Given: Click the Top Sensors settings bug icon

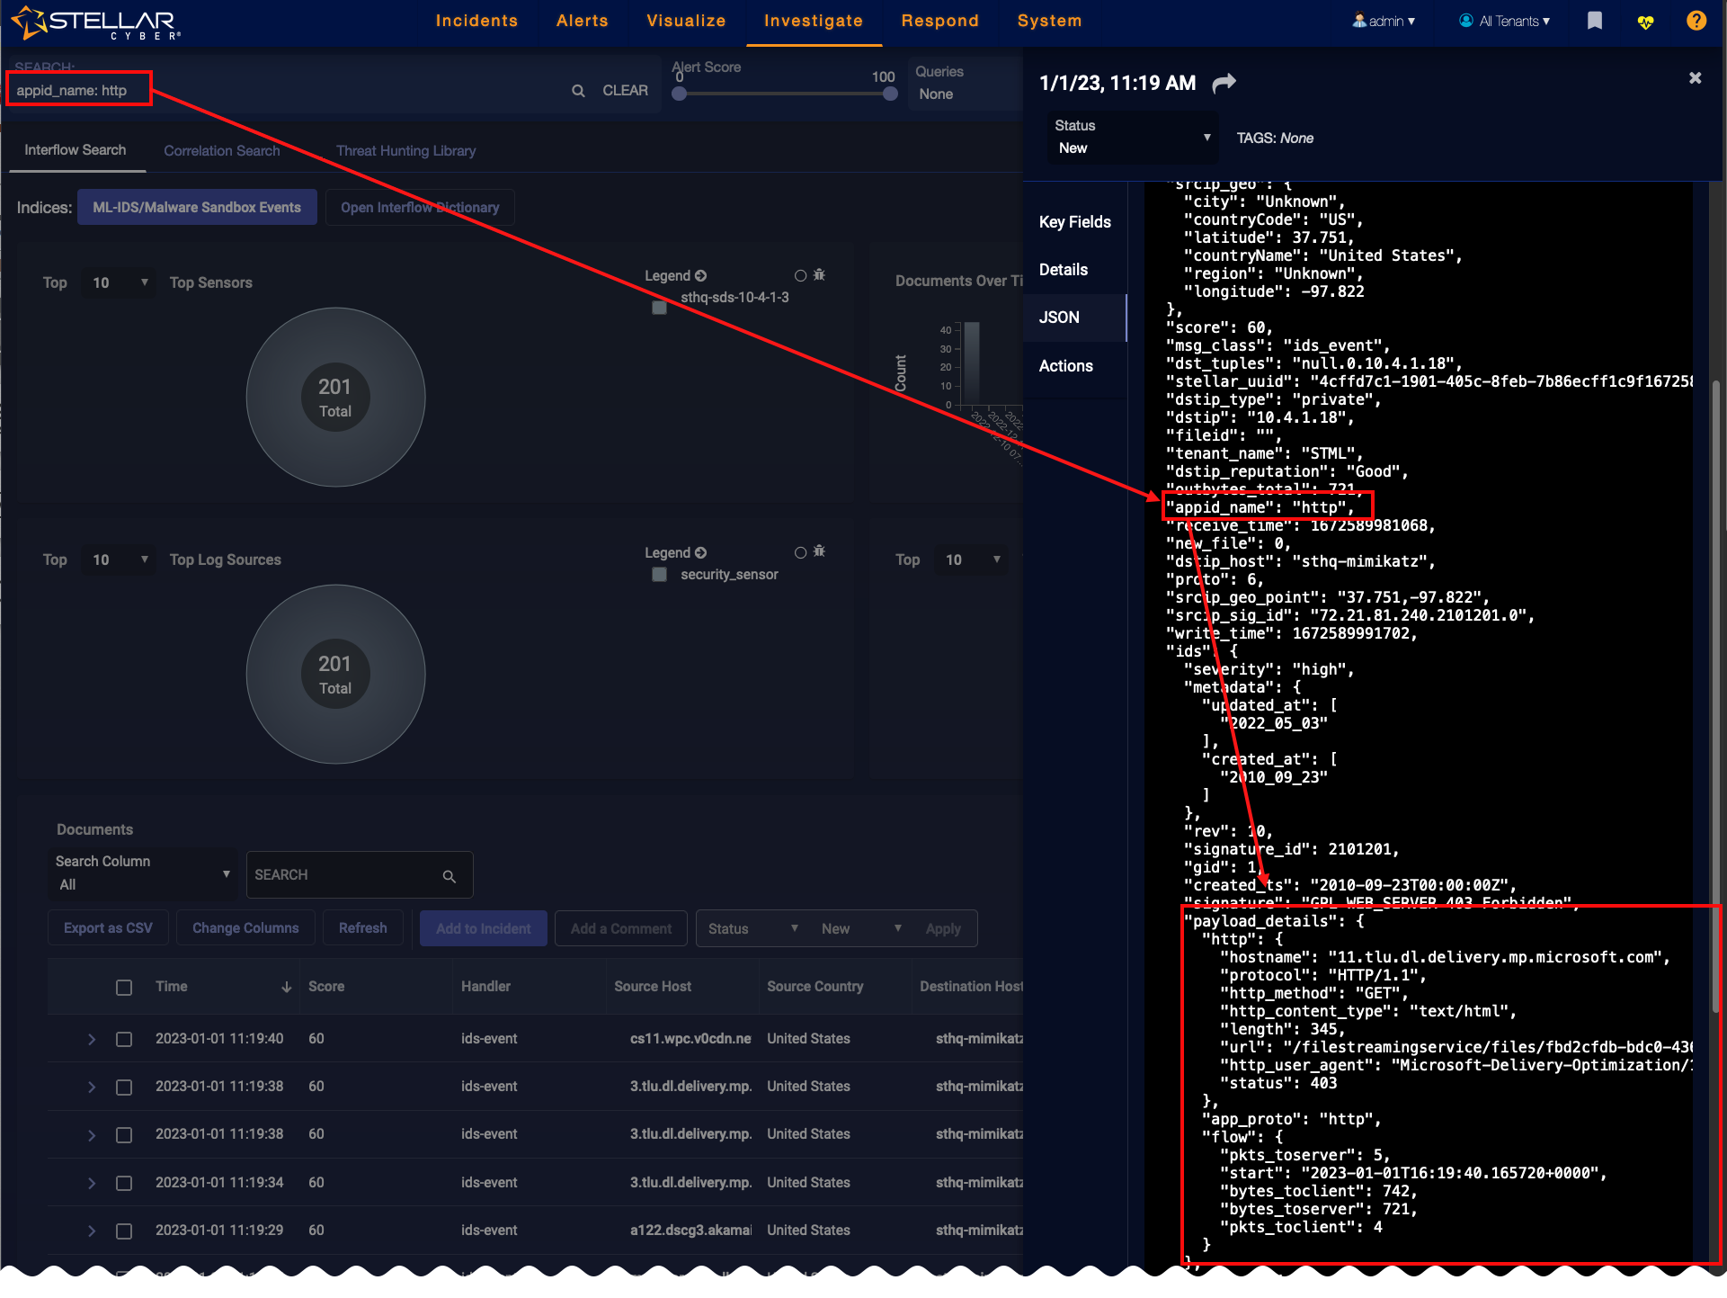Looking at the screenshot, I should (819, 275).
